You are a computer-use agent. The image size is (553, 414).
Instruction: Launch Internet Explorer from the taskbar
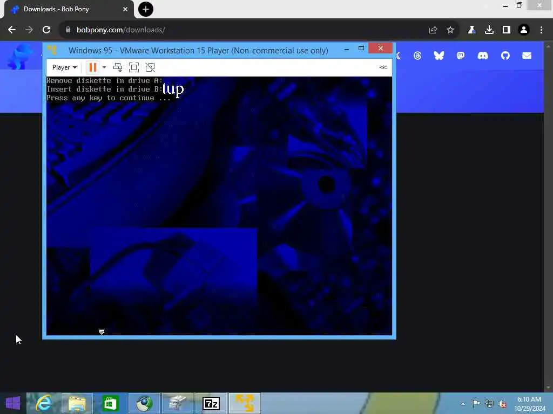click(44, 403)
